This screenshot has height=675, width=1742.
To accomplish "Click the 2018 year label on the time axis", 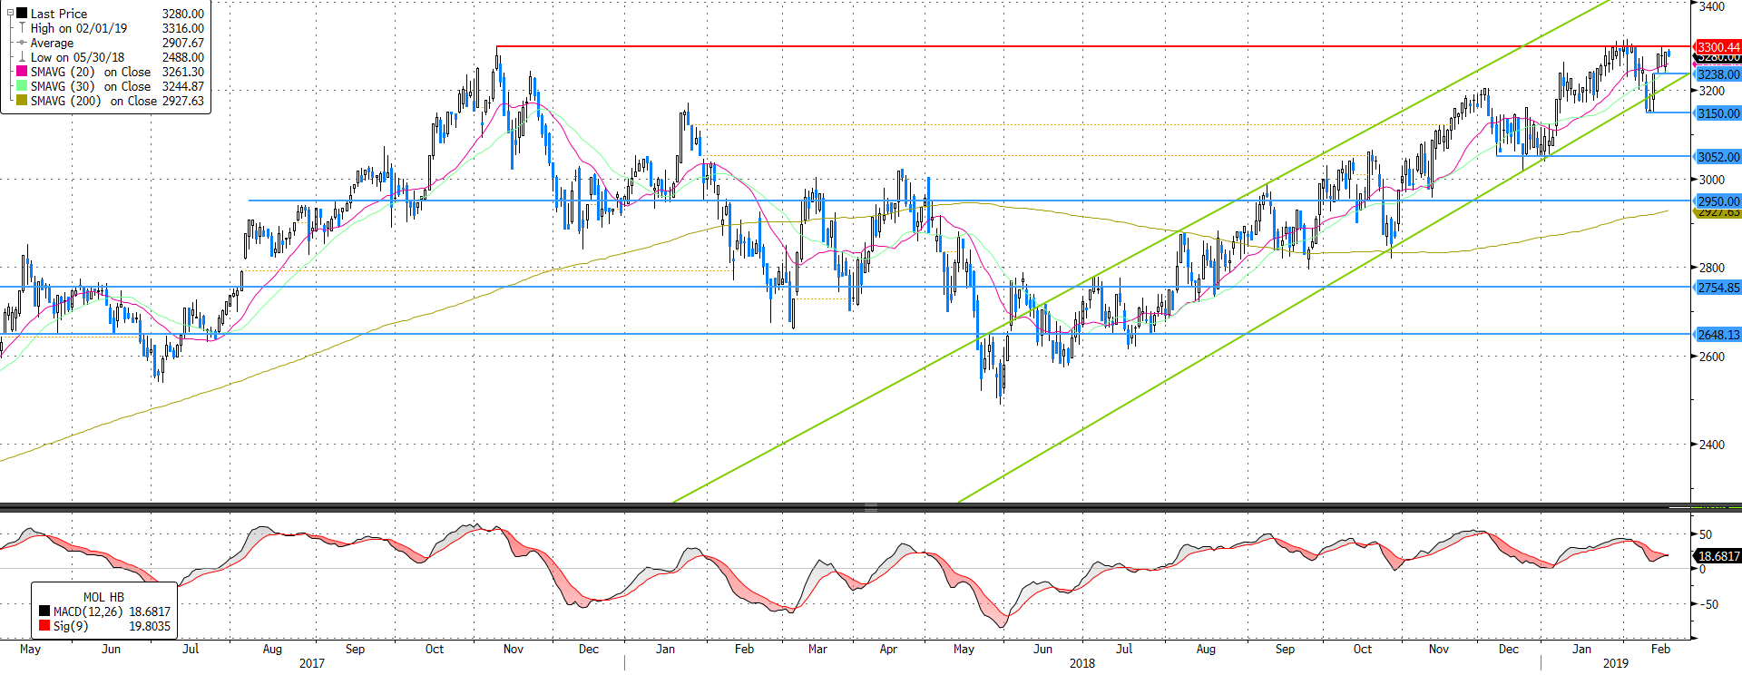I will (1081, 663).
